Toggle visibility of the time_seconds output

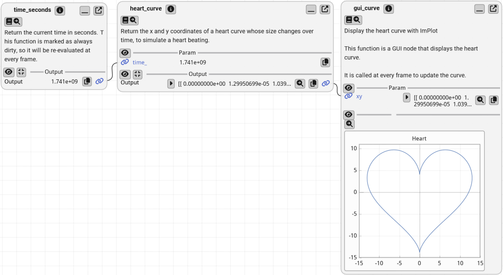click(x=9, y=72)
